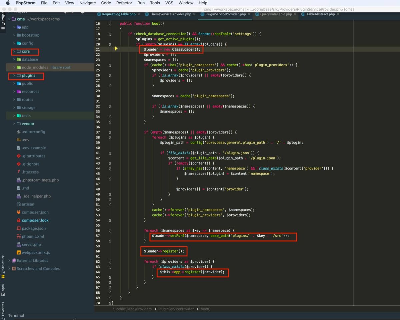The width and height of the screenshot is (400, 320).
Task: Open the Structure tool window
Action: pos(3,267)
